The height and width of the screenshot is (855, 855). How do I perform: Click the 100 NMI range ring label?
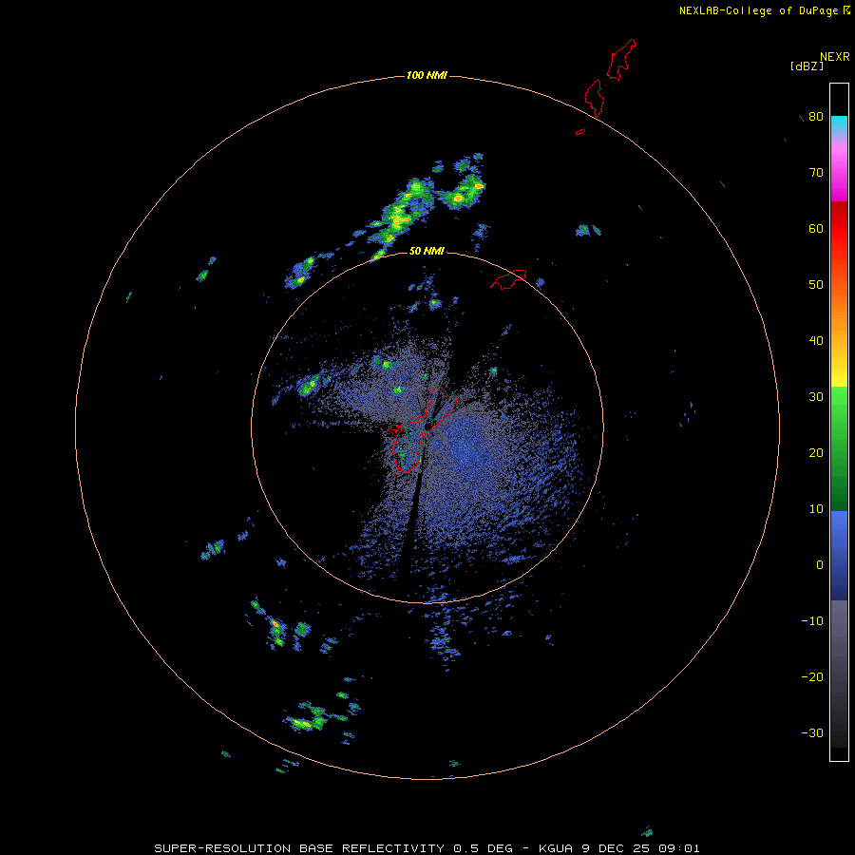pos(426,75)
